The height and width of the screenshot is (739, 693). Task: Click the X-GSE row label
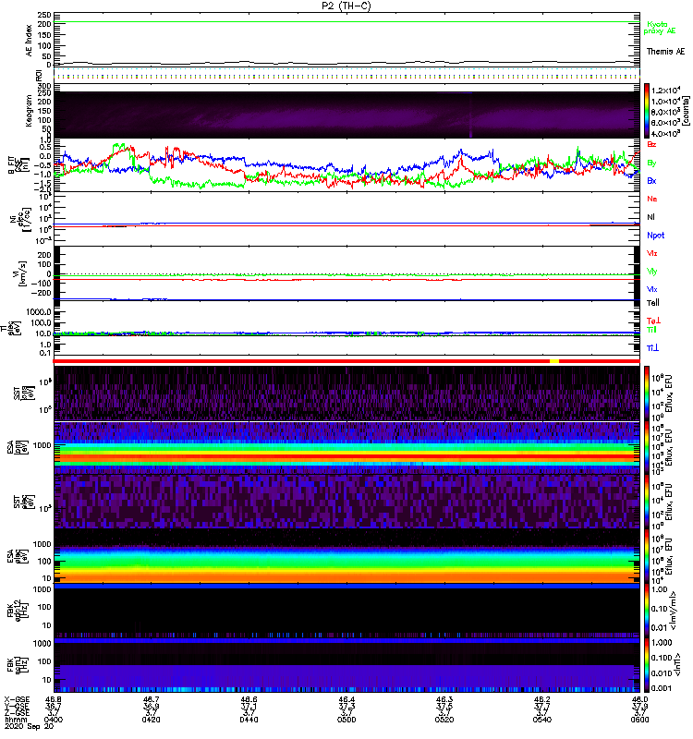point(17,699)
